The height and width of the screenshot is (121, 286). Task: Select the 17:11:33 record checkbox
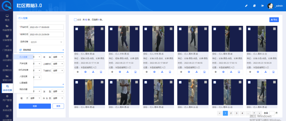111,29
